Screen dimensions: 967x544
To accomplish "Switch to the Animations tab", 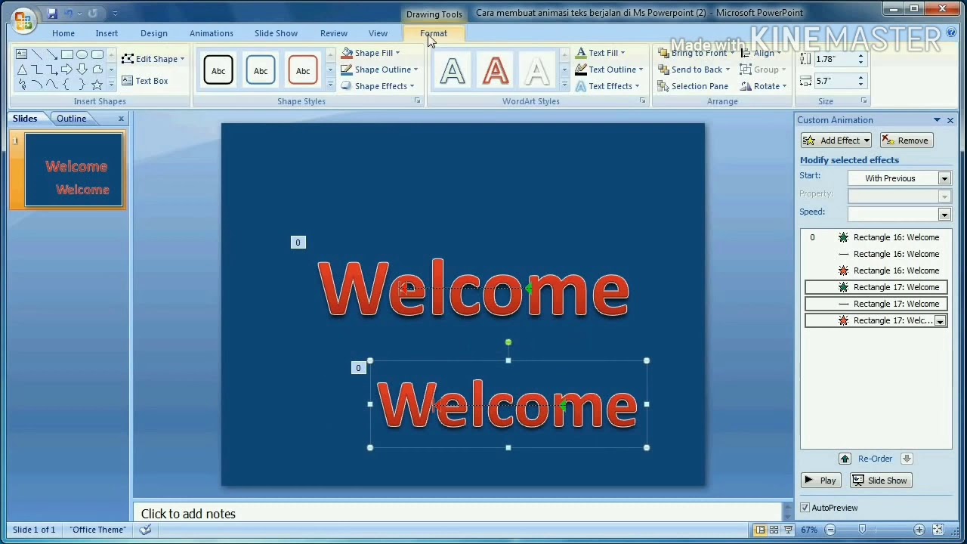I will click(x=212, y=33).
